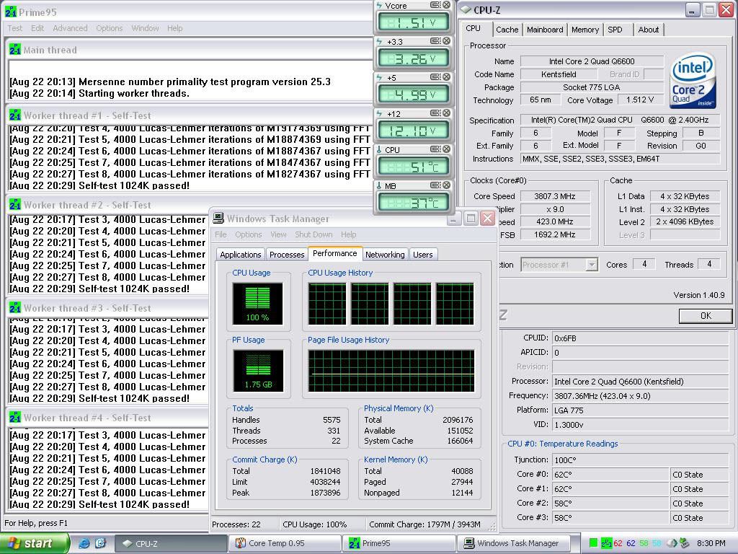
Task: Click the dock icon beside close on +5 gadget
Action: (x=435, y=76)
